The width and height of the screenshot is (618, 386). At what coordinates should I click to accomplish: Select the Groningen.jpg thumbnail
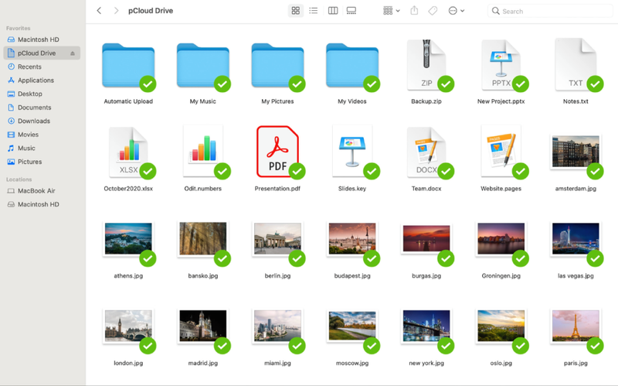(501, 239)
